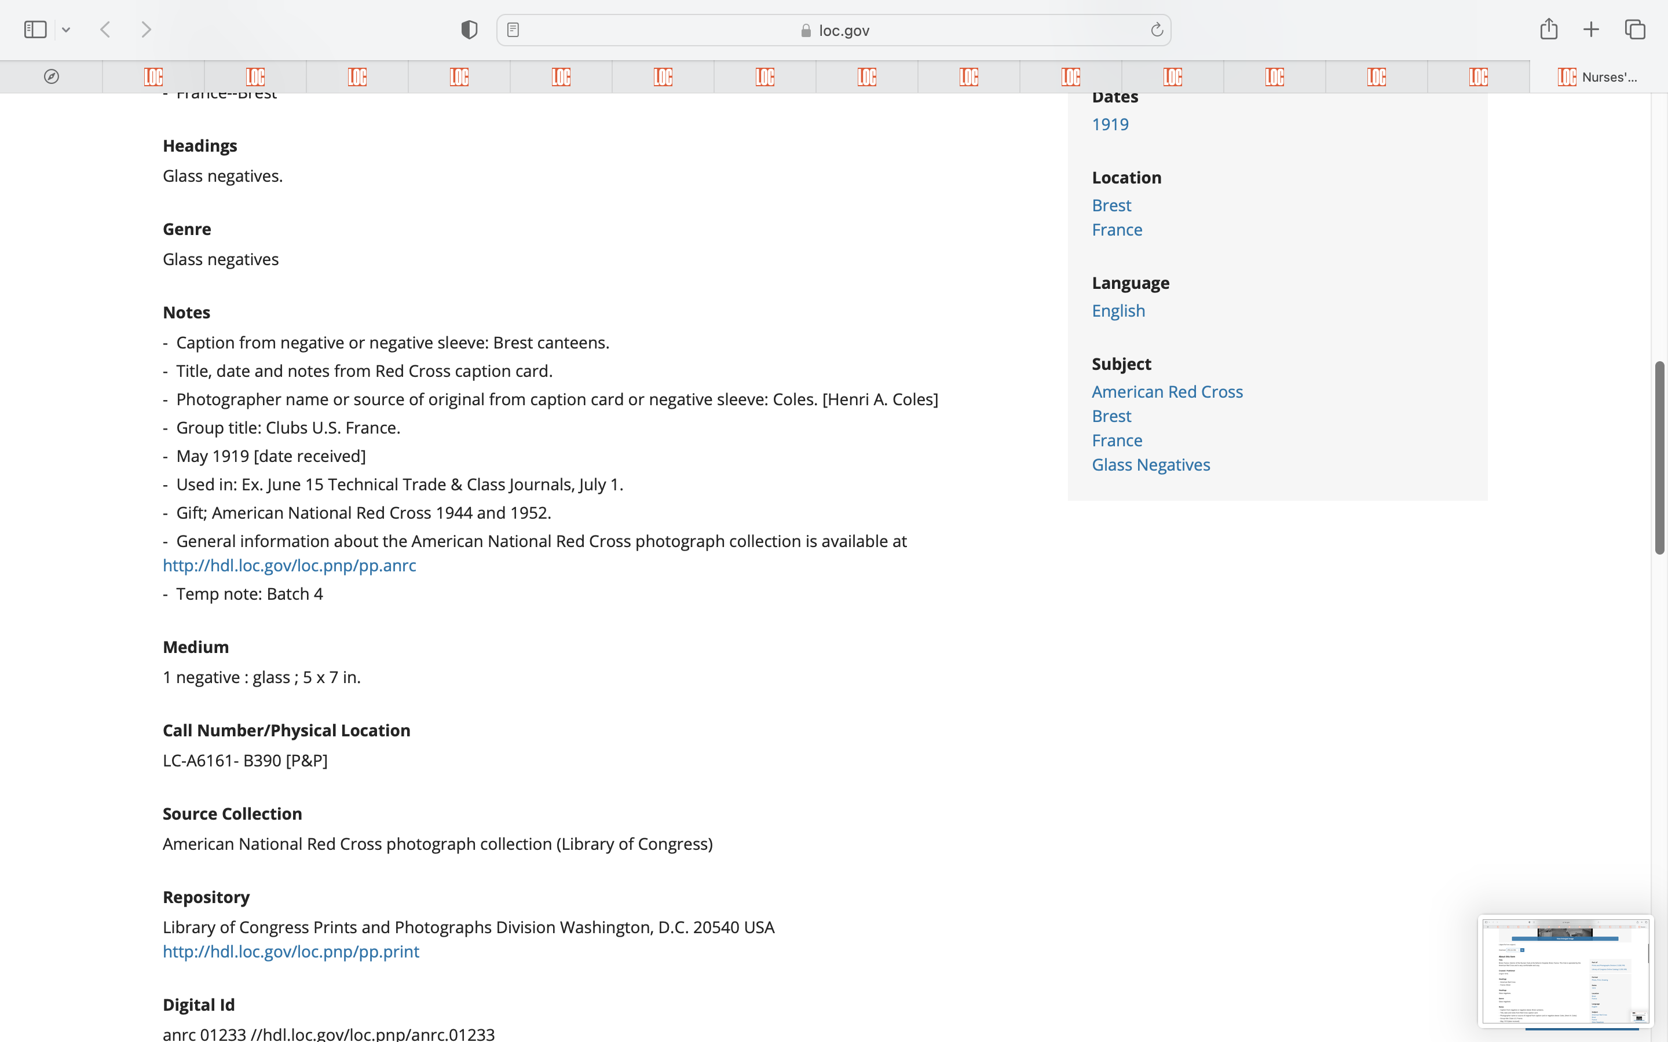Click the screenshot preview thumbnail
The height and width of the screenshot is (1042, 1668).
tap(1564, 970)
